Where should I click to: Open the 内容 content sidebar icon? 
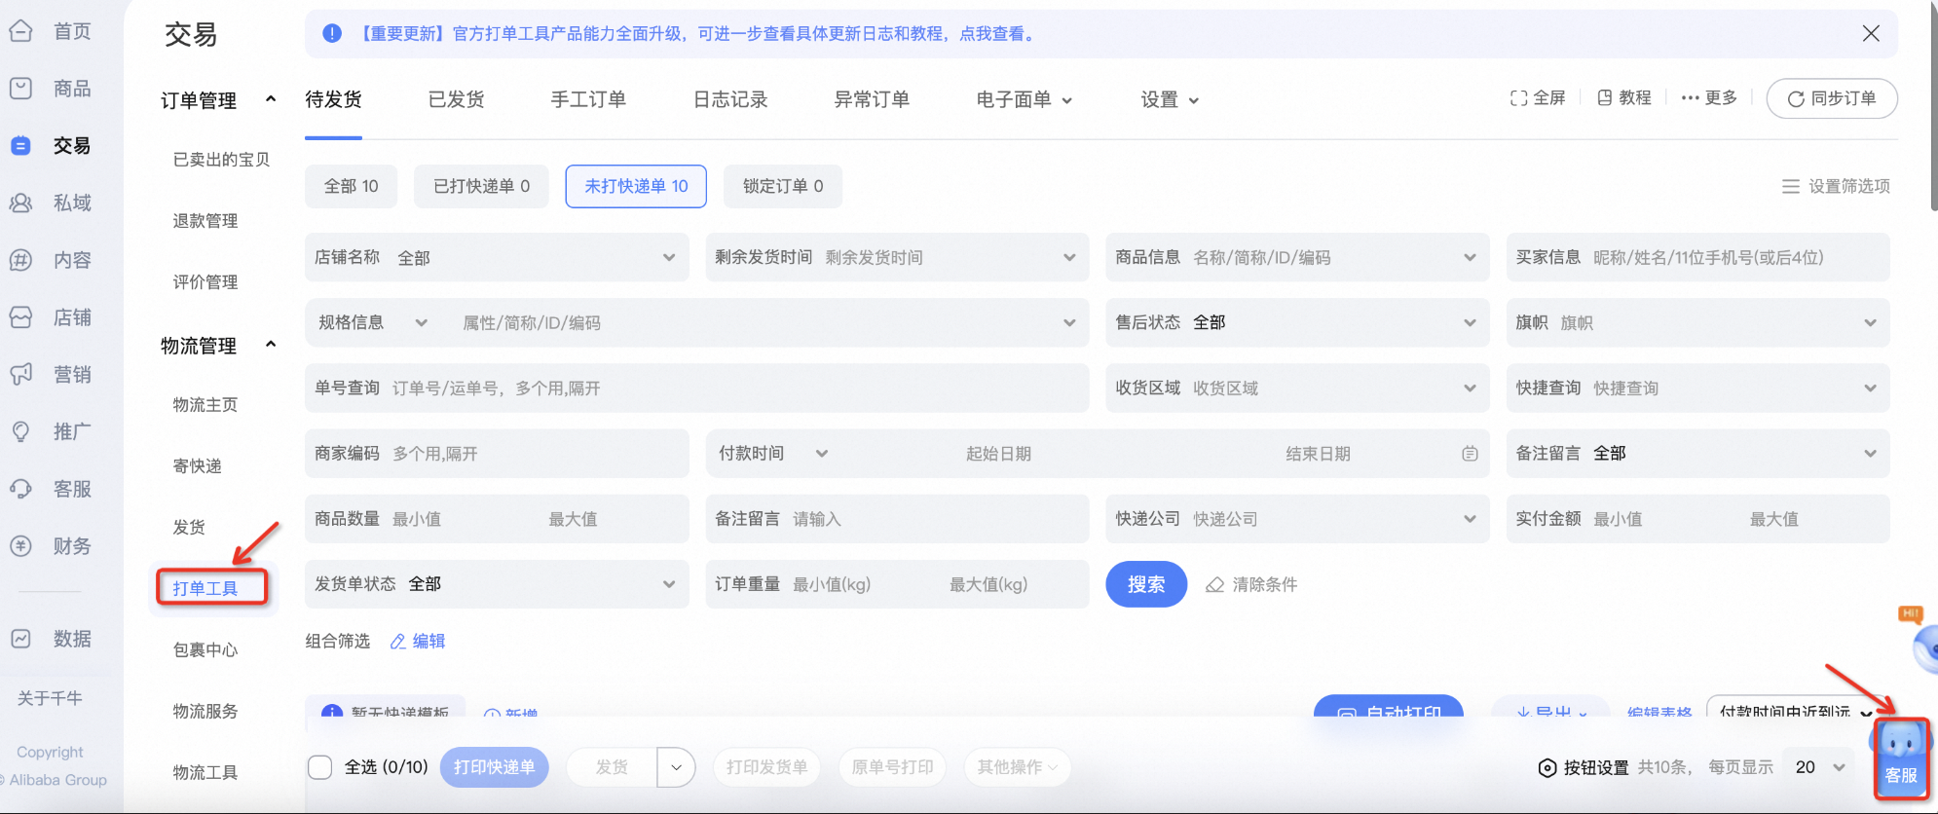pos(20,260)
